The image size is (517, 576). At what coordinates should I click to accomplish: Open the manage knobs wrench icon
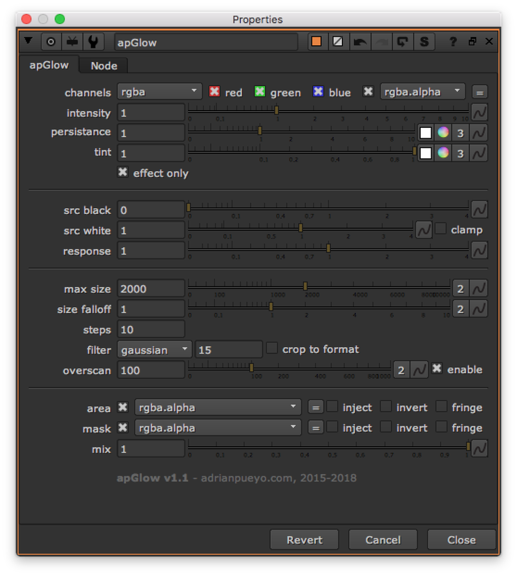93,41
